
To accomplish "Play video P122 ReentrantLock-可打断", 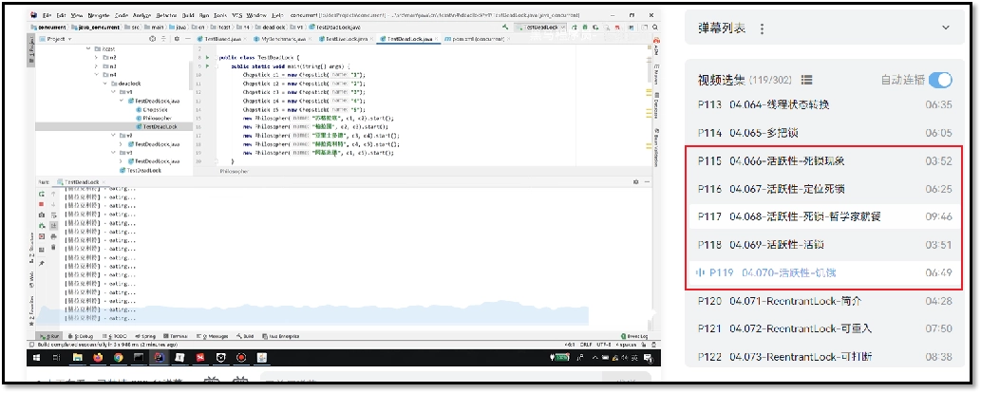I will click(x=824, y=357).
